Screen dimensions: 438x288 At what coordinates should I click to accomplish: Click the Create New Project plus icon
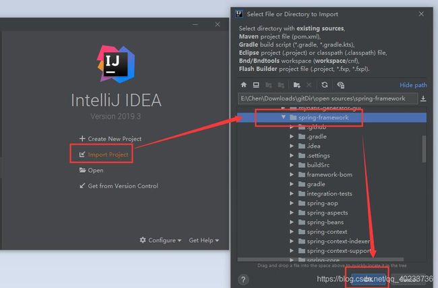click(x=82, y=138)
